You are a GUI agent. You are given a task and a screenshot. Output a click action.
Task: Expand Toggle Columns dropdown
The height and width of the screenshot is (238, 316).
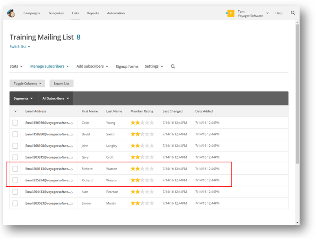(x=28, y=83)
